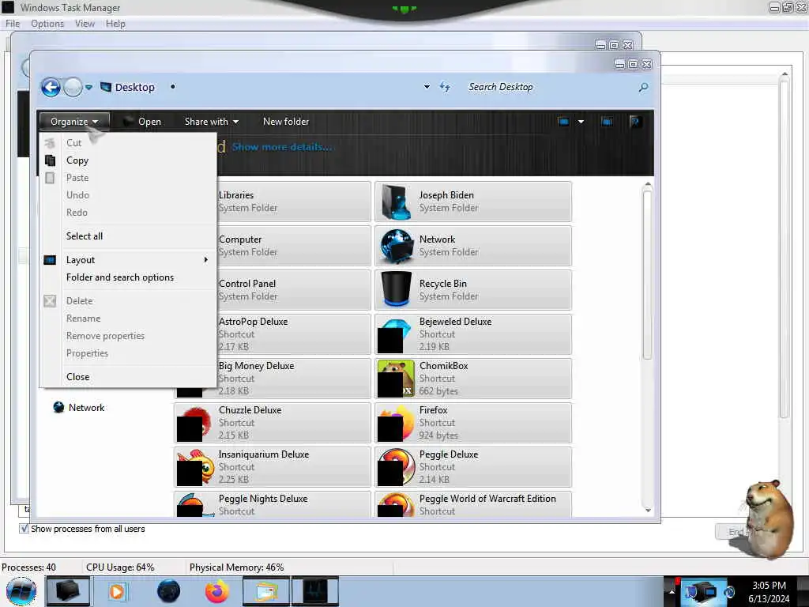The image size is (809, 607).
Task: Select Network in the navigation pane
Action: (x=79, y=407)
